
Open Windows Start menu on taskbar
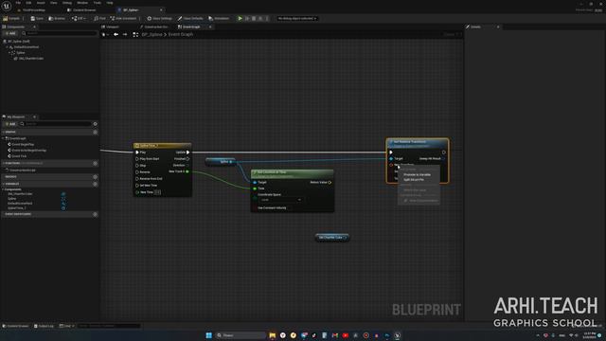208,335
